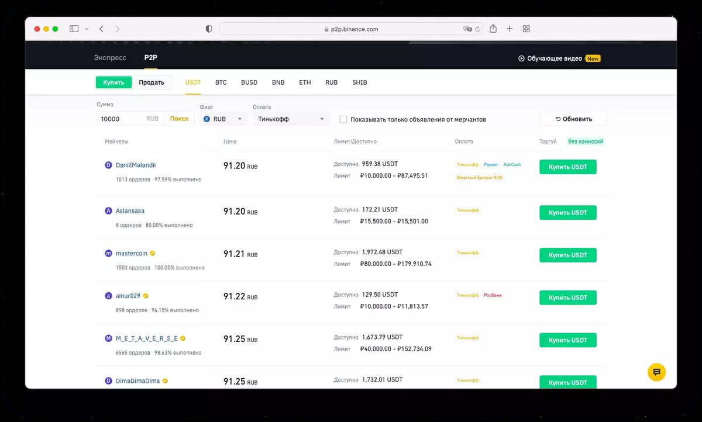Click the Сумма amount input field
Viewport: 702px width, 422px height.
[130, 119]
